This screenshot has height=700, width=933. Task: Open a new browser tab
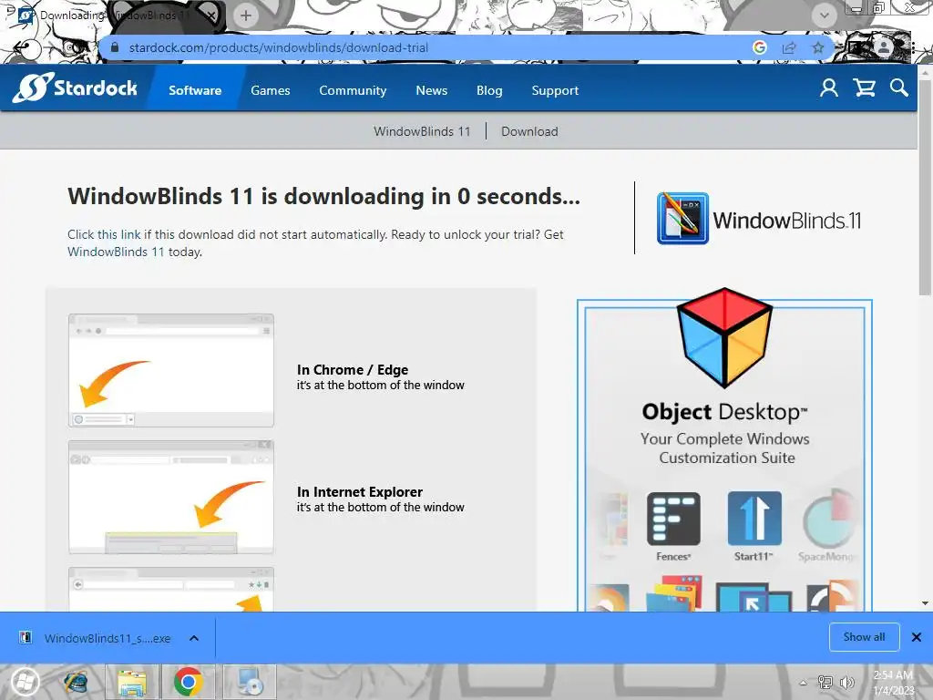[x=246, y=15]
